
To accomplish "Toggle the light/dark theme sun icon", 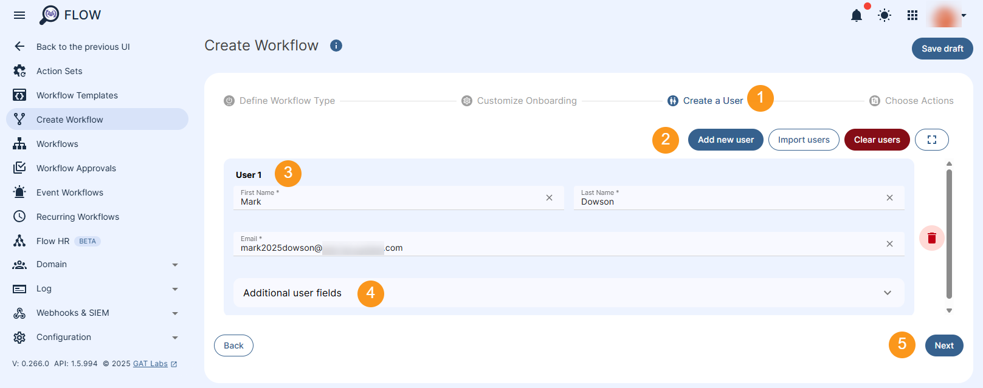I will coord(885,15).
